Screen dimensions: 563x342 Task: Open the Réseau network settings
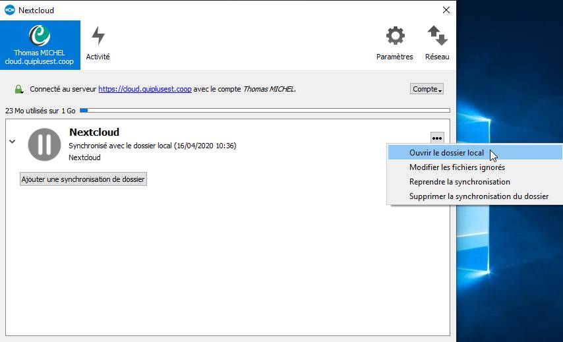click(437, 43)
